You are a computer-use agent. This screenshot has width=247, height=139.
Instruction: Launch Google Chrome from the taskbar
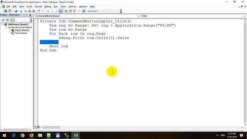click(x=22, y=136)
